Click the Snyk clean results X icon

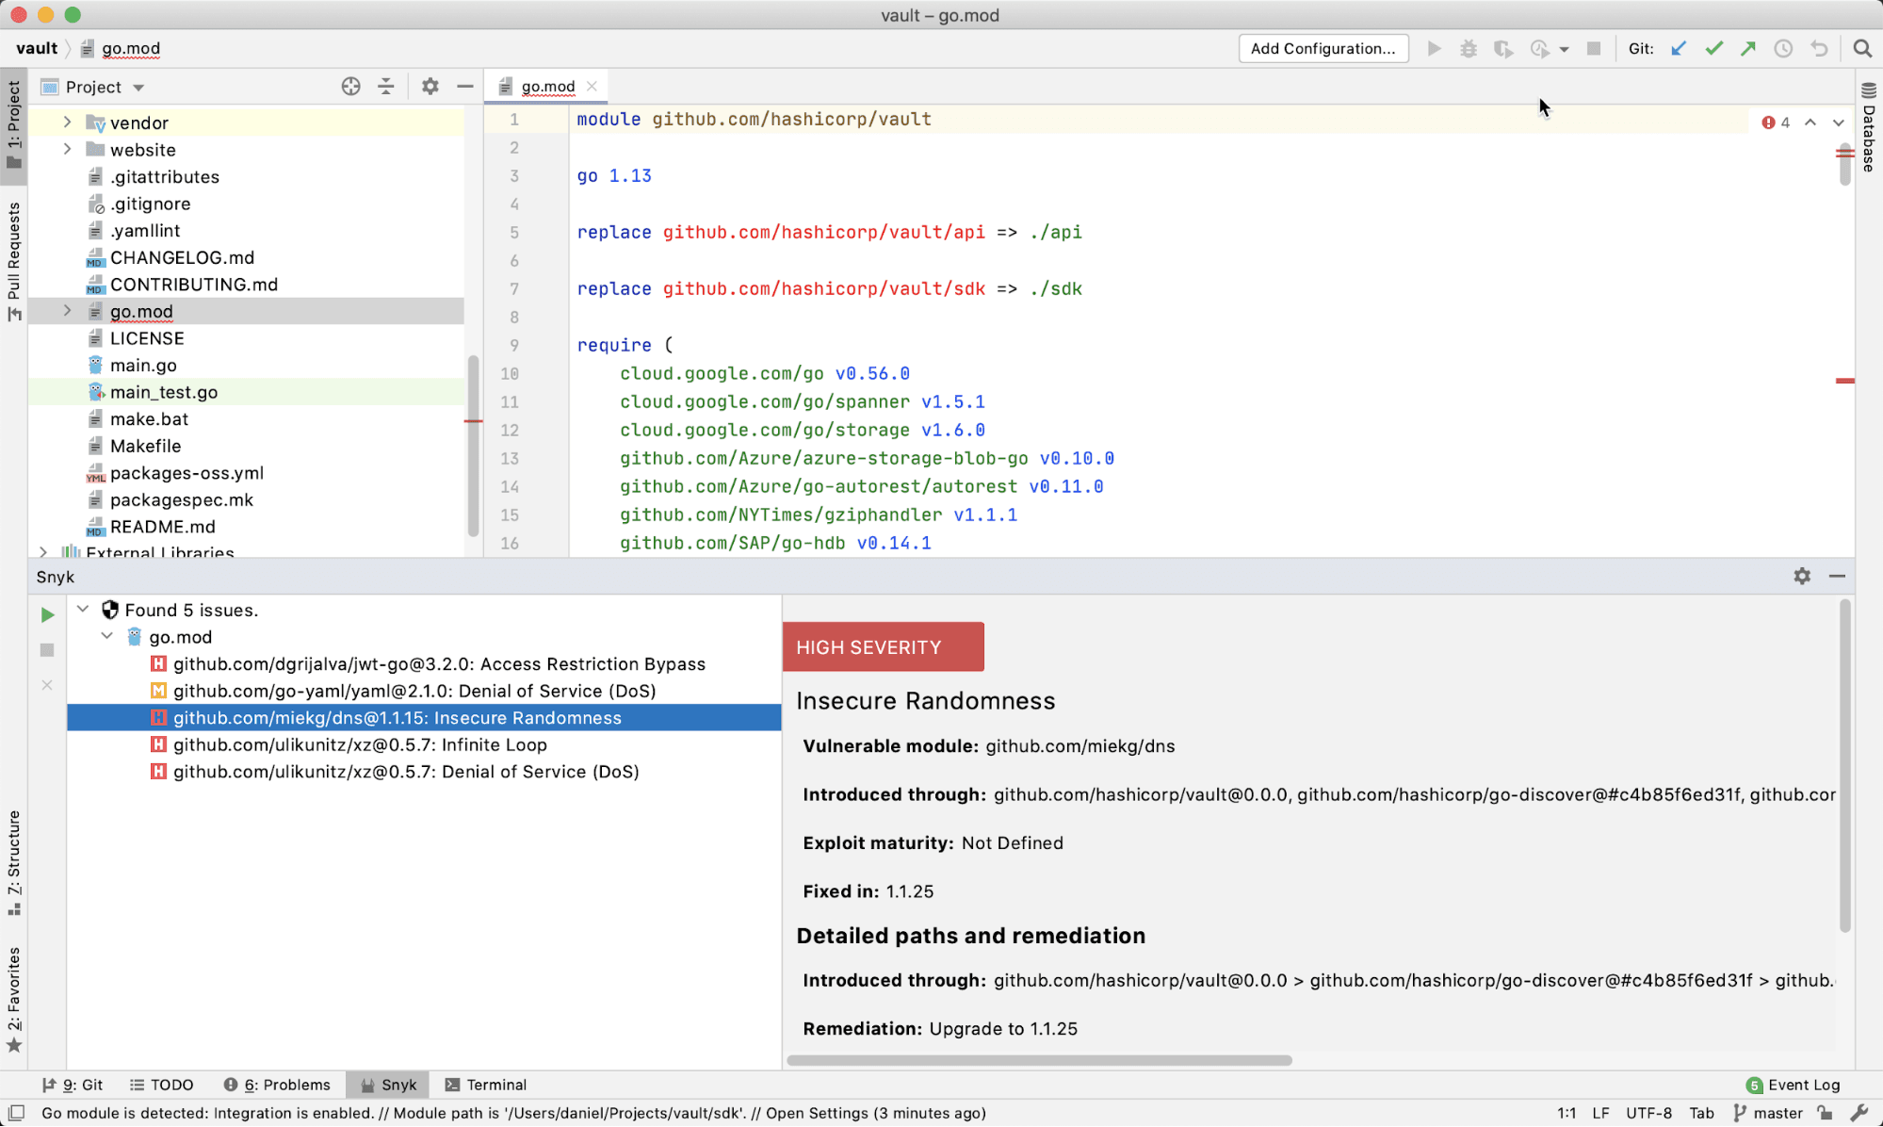(x=47, y=685)
